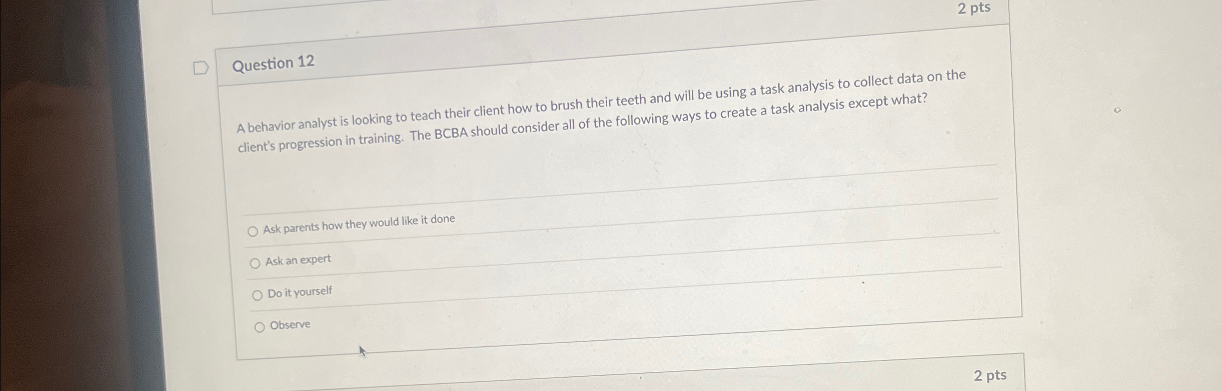The image size is (1222, 391).
Task: Click the previous question section above Question 12
Action: tap(592, 15)
